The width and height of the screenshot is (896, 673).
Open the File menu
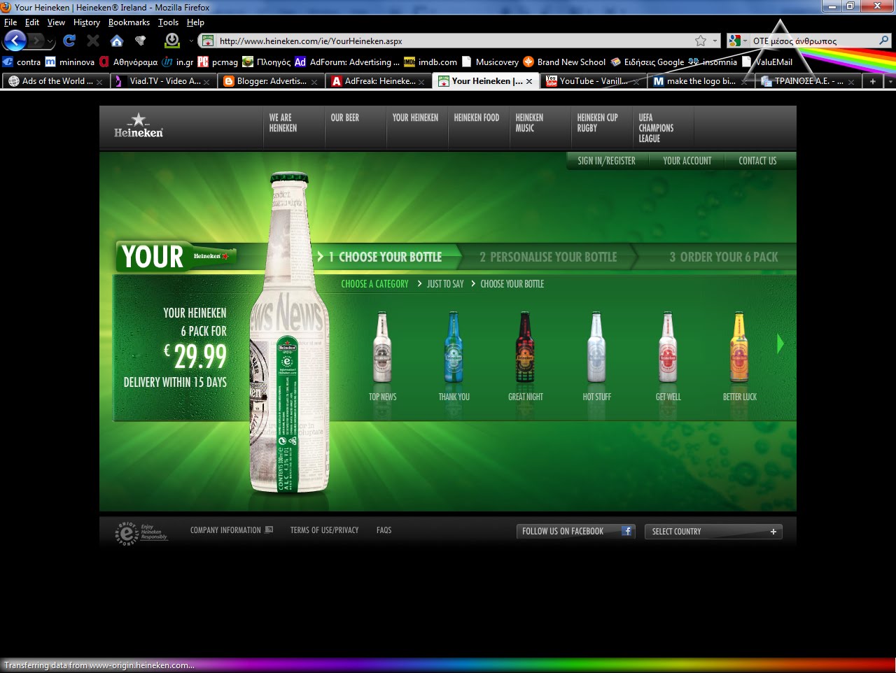[10, 22]
